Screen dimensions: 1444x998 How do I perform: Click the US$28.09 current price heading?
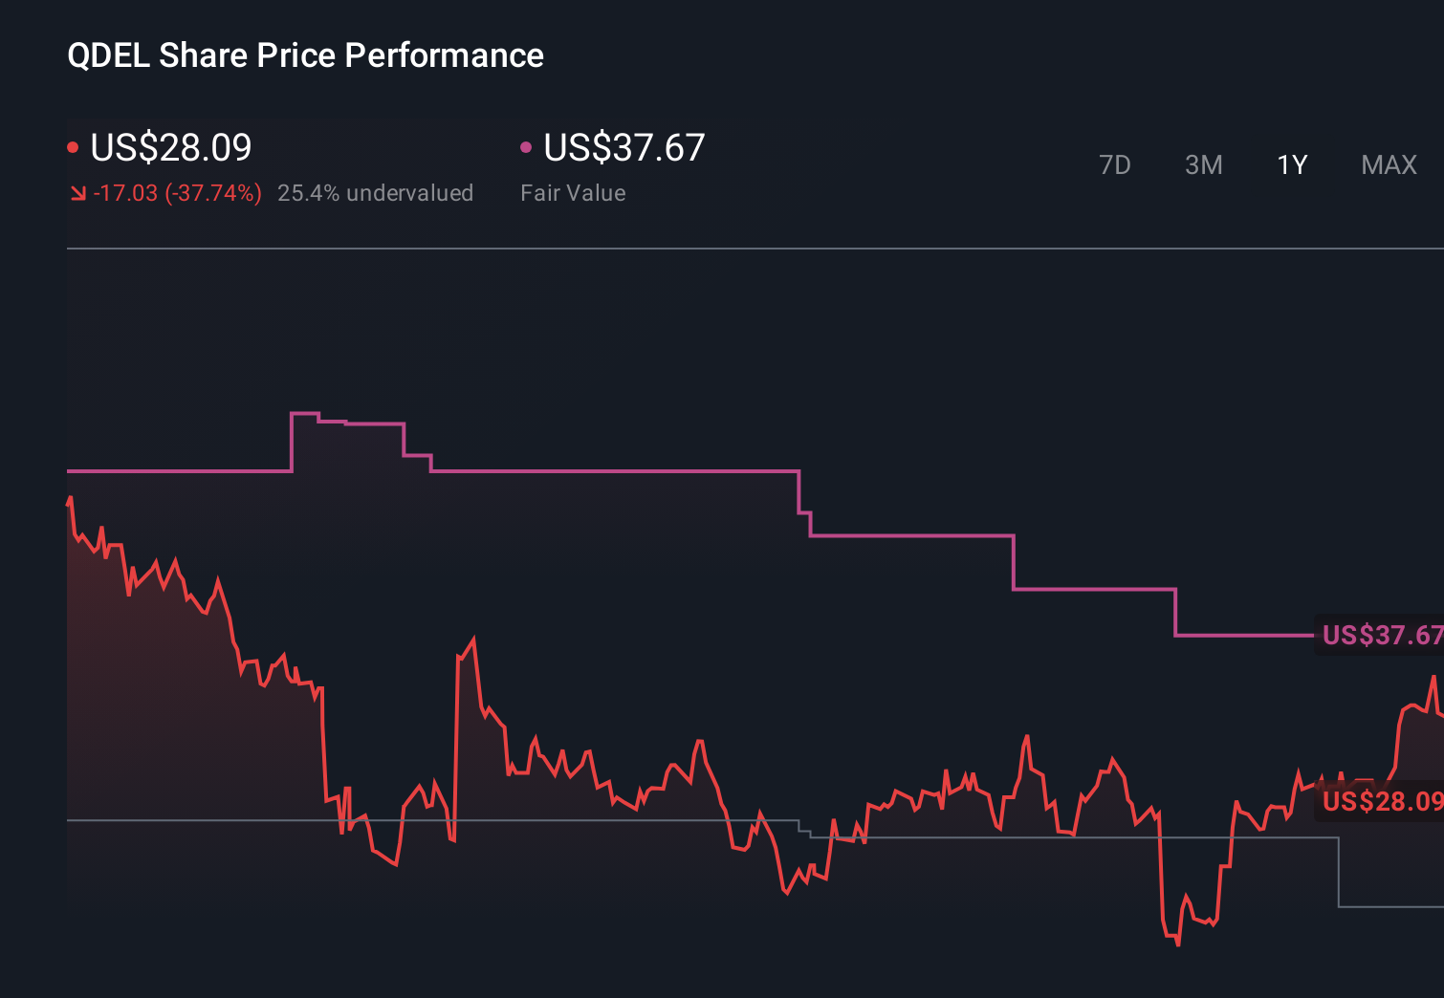170,147
